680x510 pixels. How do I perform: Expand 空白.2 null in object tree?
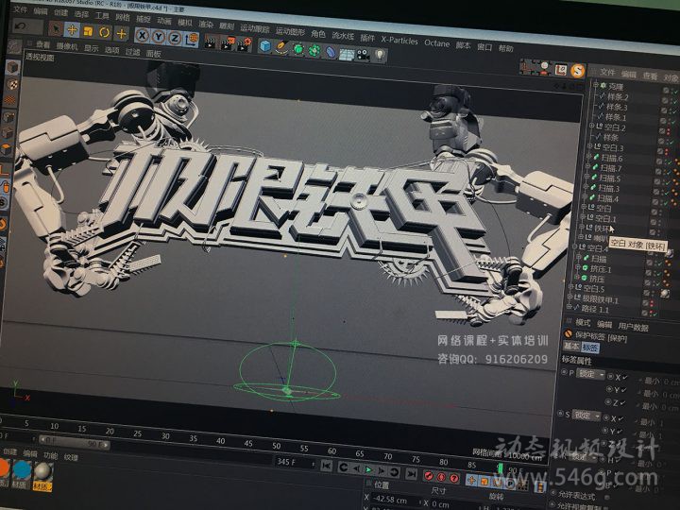tap(591, 126)
